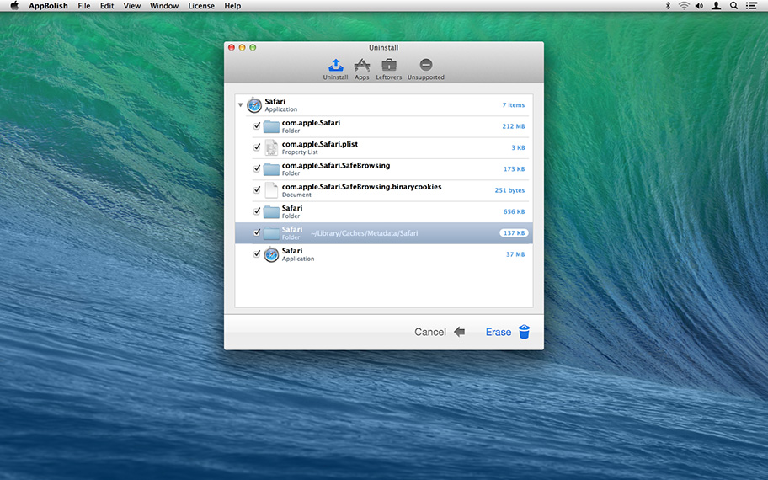Click the Cancel button text
768x480 pixels.
(x=429, y=332)
